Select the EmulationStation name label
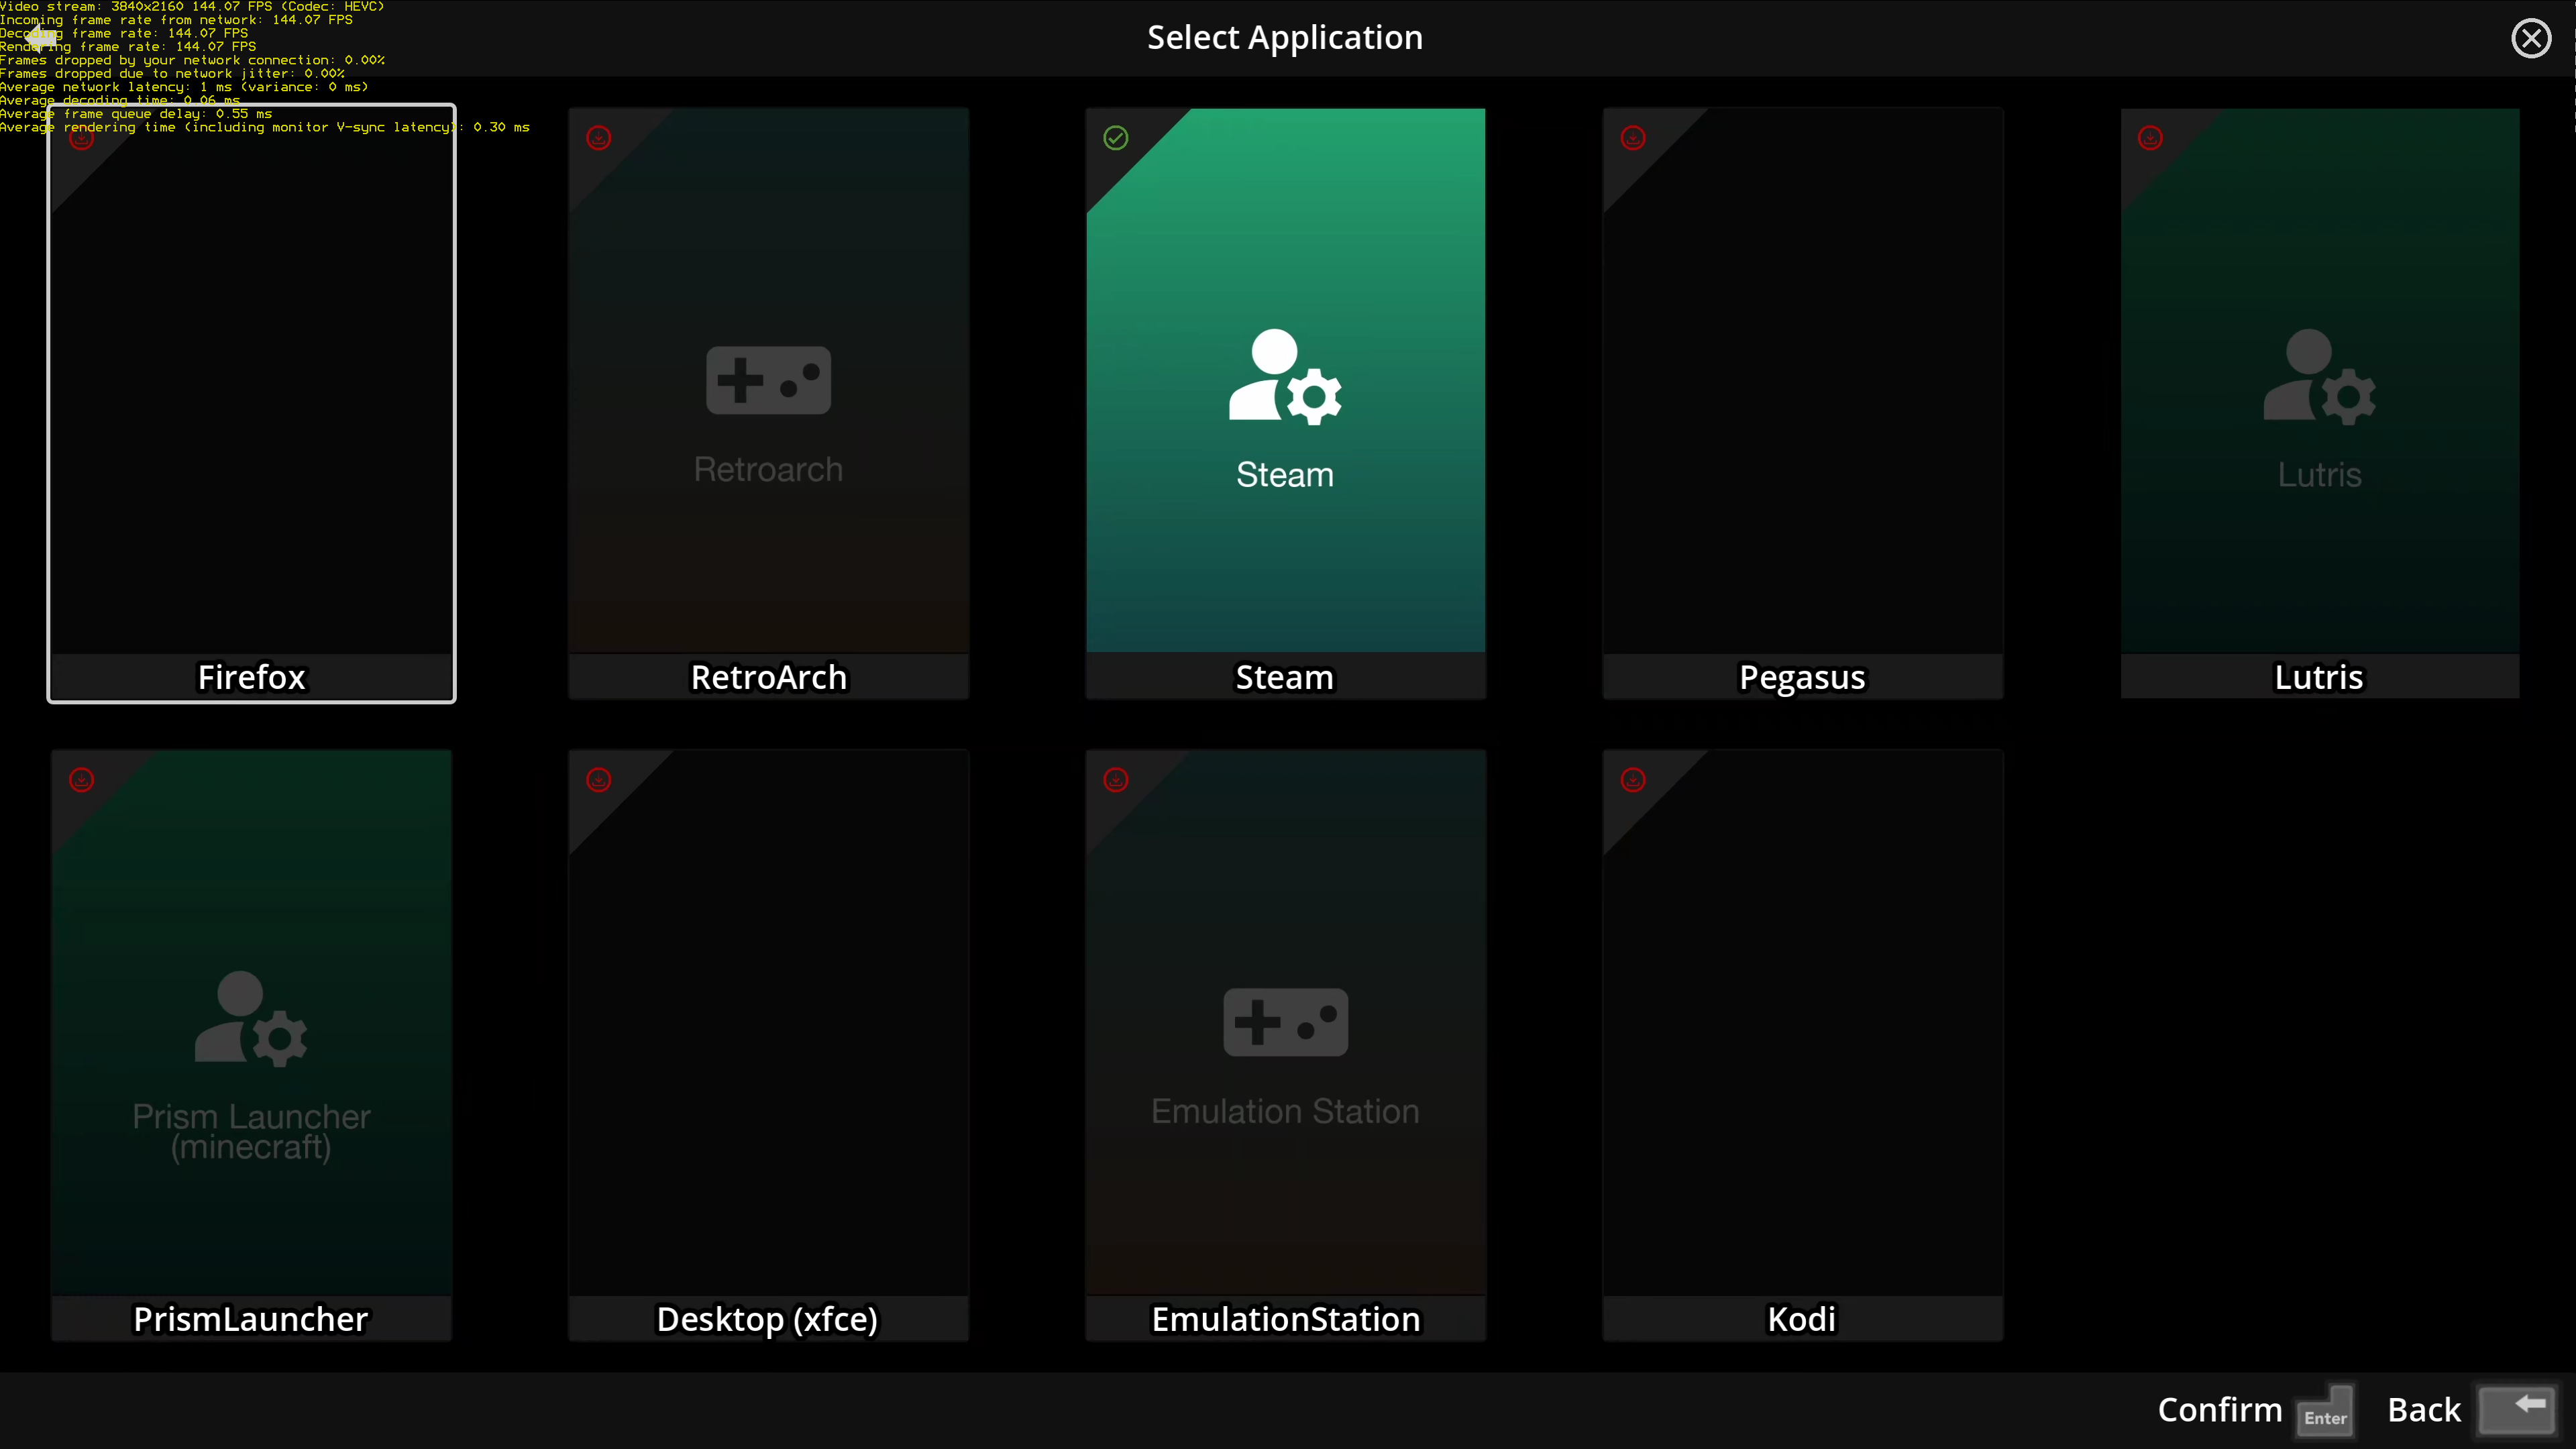 (x=1285, y=1319)
